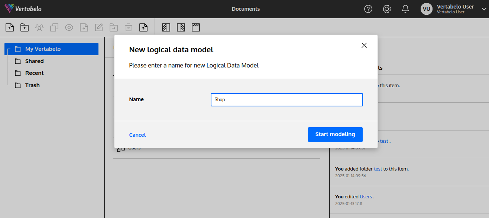The width and height of the screenshot is (489, 218).
Task: Toggle the right panel layout view
Action: point(181,27)
